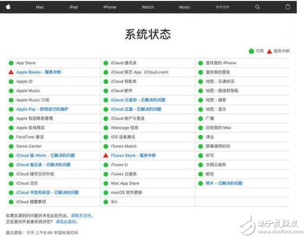Screen dimensions: 307x239
Task: Click the green dot beside macOS 软件更新
Action: (106, 193)
